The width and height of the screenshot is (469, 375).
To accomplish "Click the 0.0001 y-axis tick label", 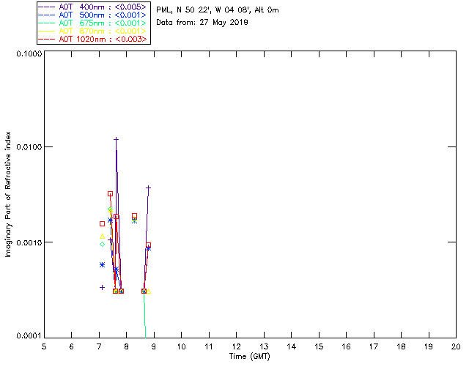I will pyautogui.click(x=29, y=336).
